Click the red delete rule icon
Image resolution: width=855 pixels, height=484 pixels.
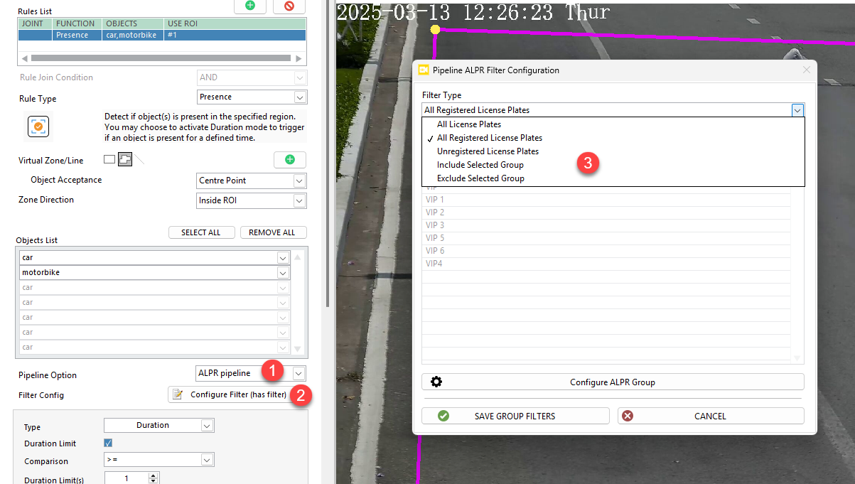pyautogui.click(x=289, y=5)
